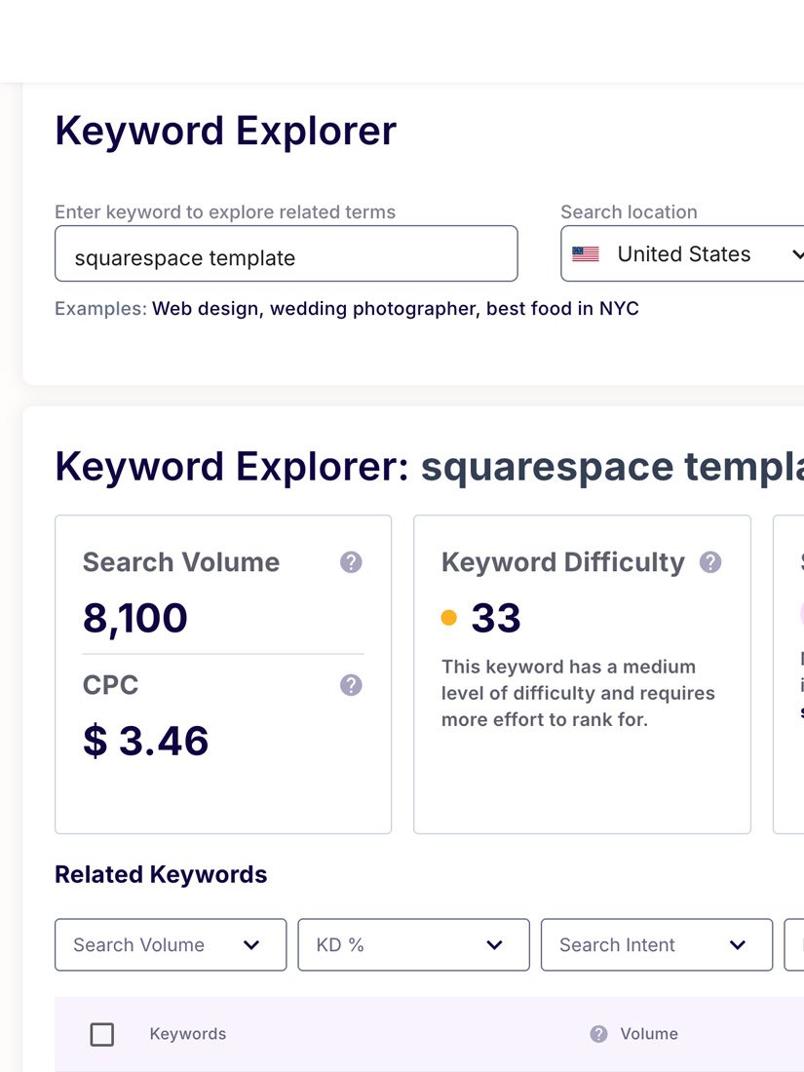Click the Keyword Explorer page title
This screenshot has width=804, height=1072.
tap(226, 131)
